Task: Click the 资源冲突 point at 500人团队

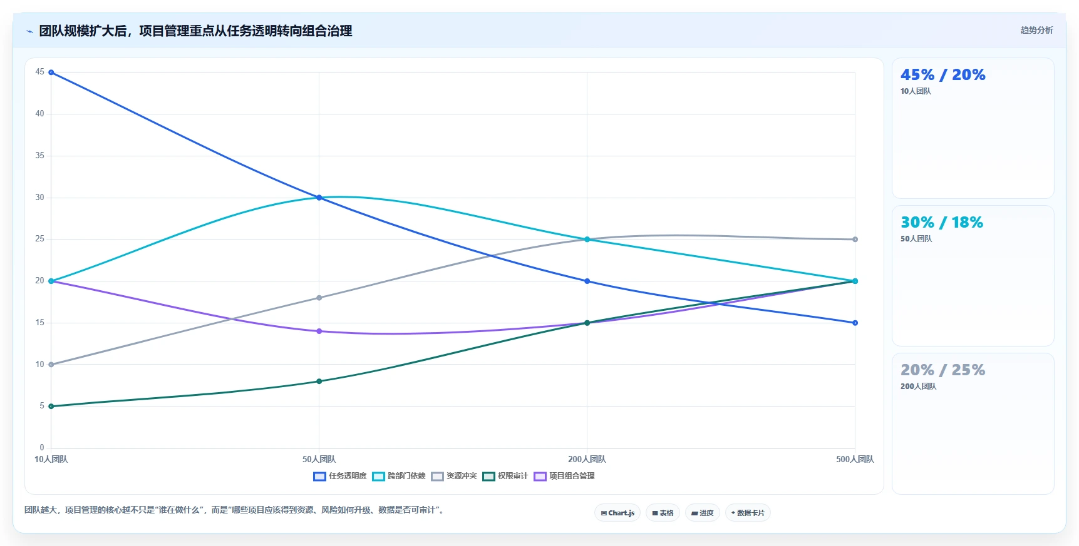Action: pos(855,240)
